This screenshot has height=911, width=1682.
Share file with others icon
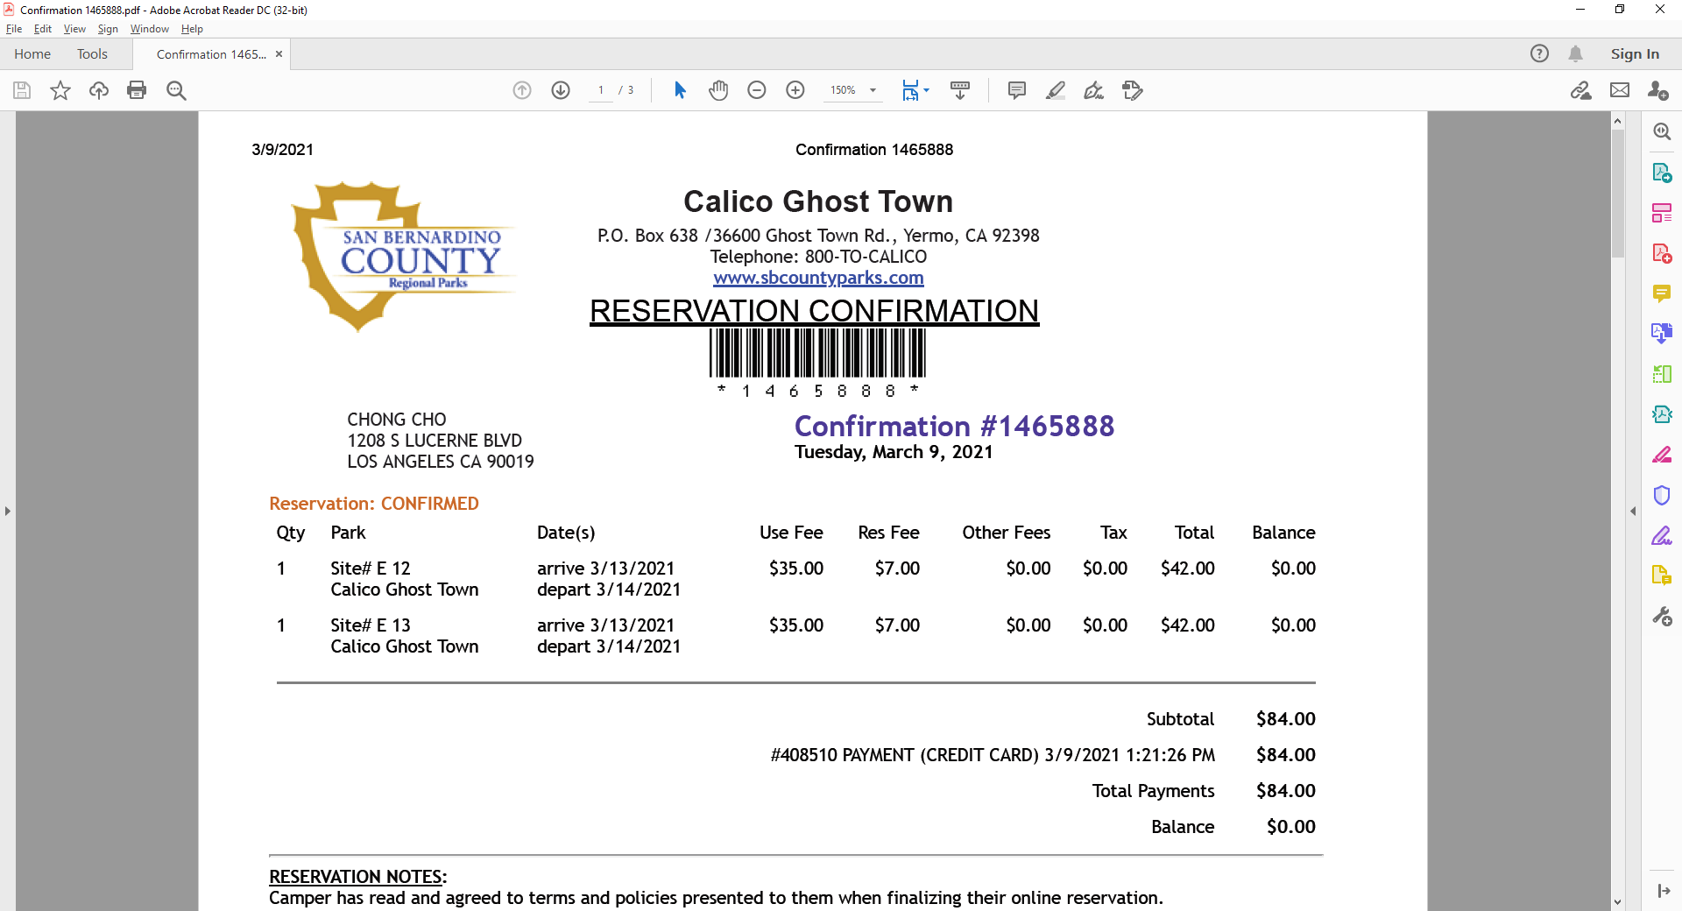coord(1657,90)
